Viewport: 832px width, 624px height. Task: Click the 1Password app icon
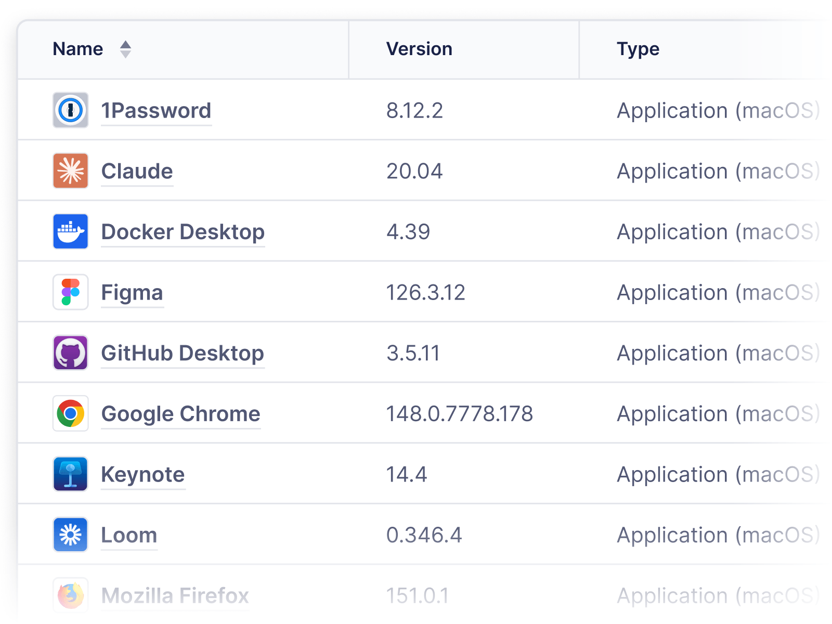pyautogui.click(x=71, y=110)
